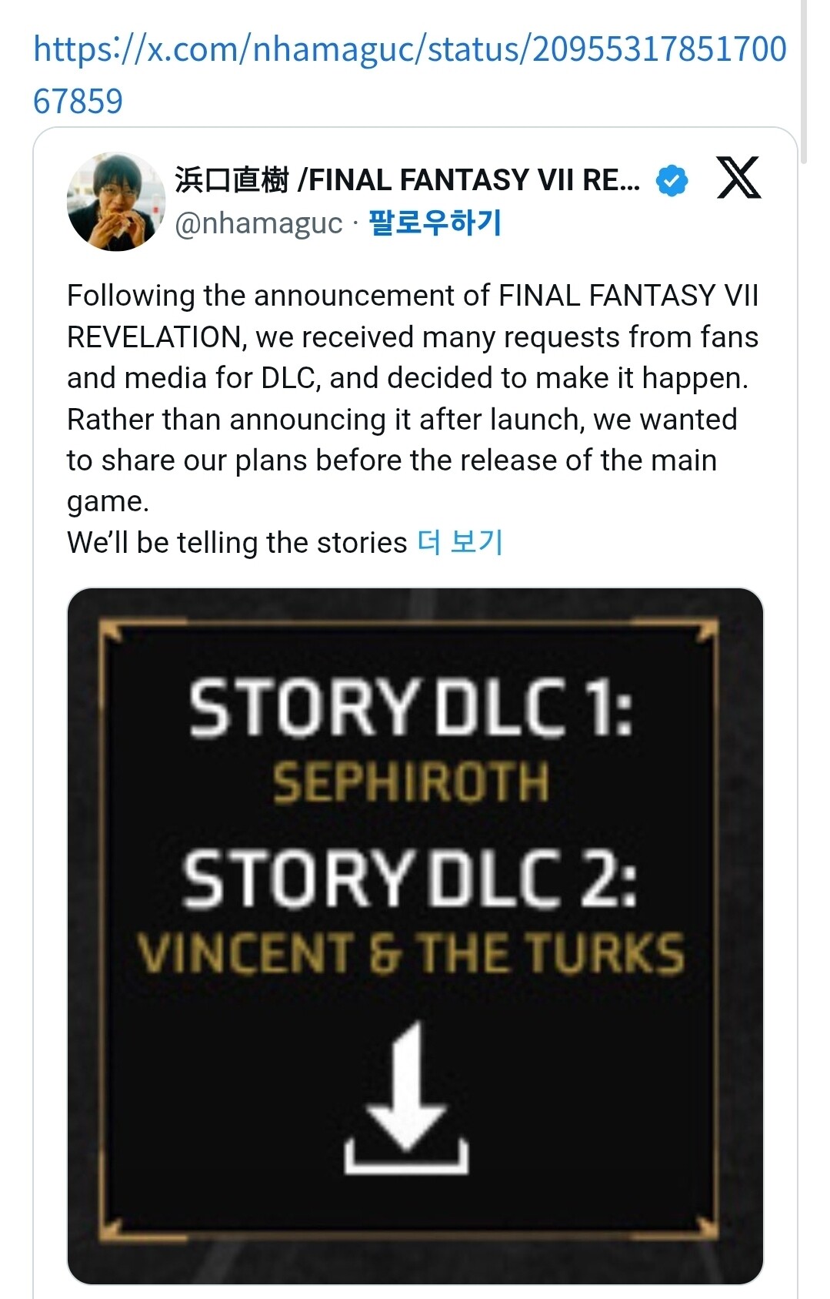Click the STORY DLC 2: heading
The height and width of the screenshot is (1299, 830).
[410, 880]
